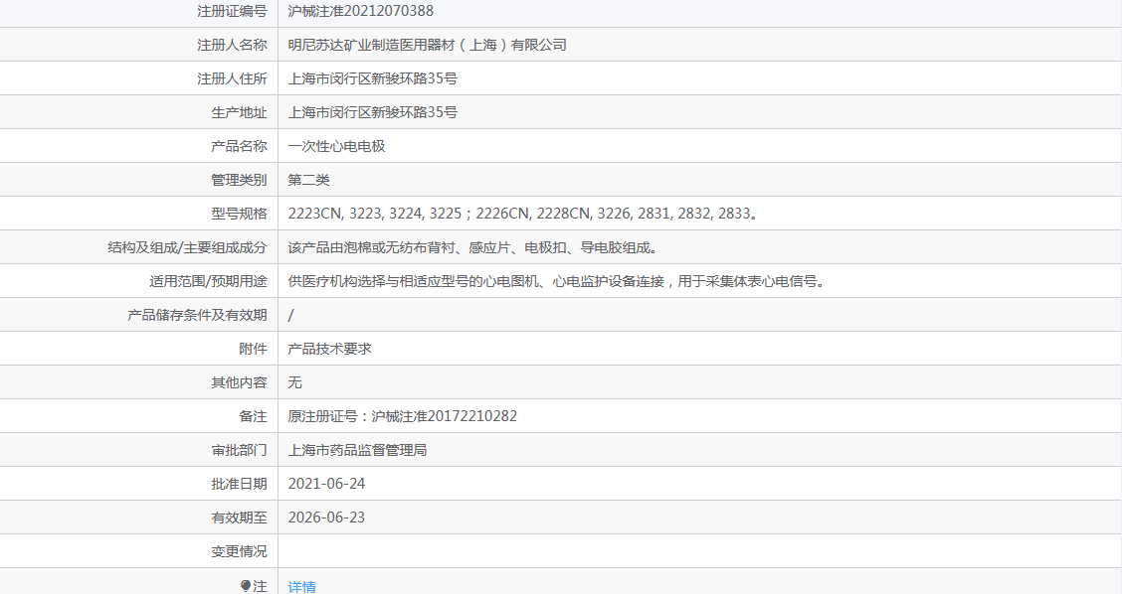Click the 变更情况 label

coord(239,551)
